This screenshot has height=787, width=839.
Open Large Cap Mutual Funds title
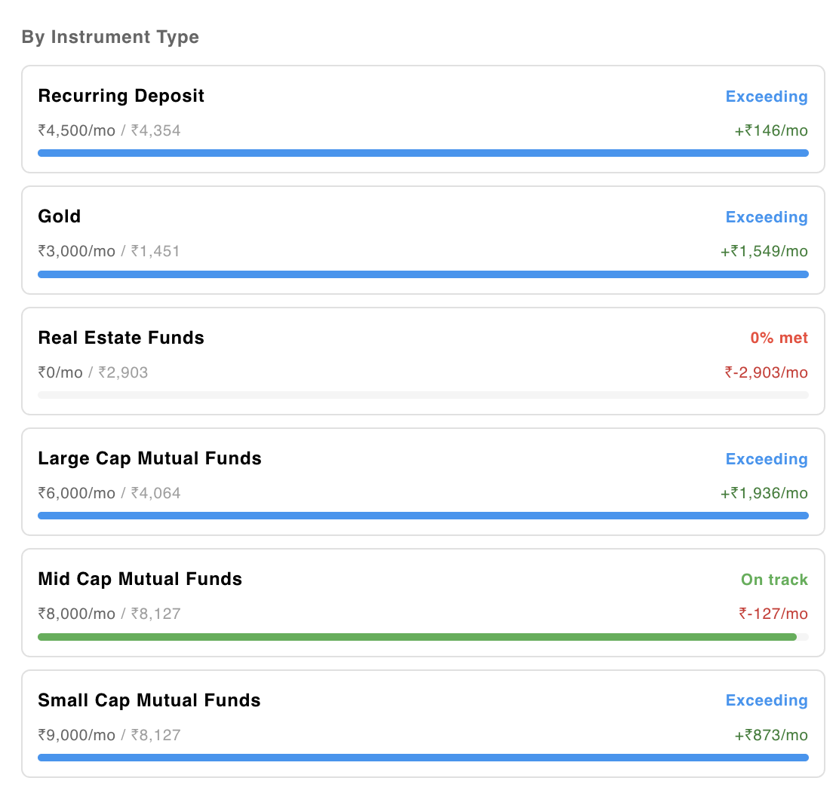[150, 459]
